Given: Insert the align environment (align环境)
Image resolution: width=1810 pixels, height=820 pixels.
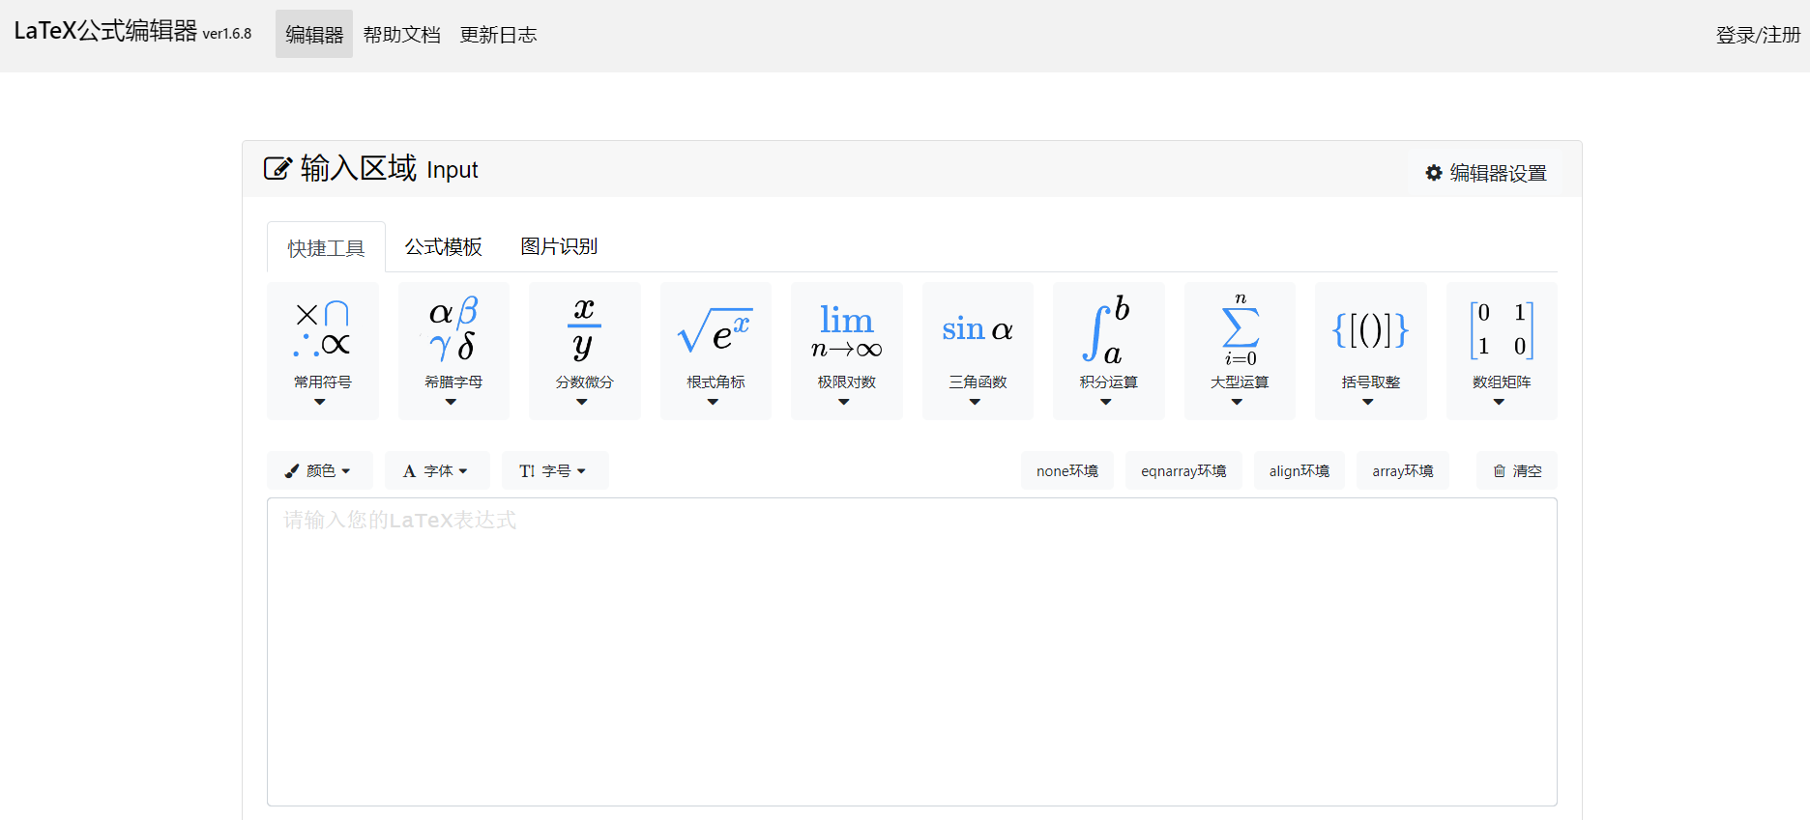Looking at the screenshot, I should 1299,470.
